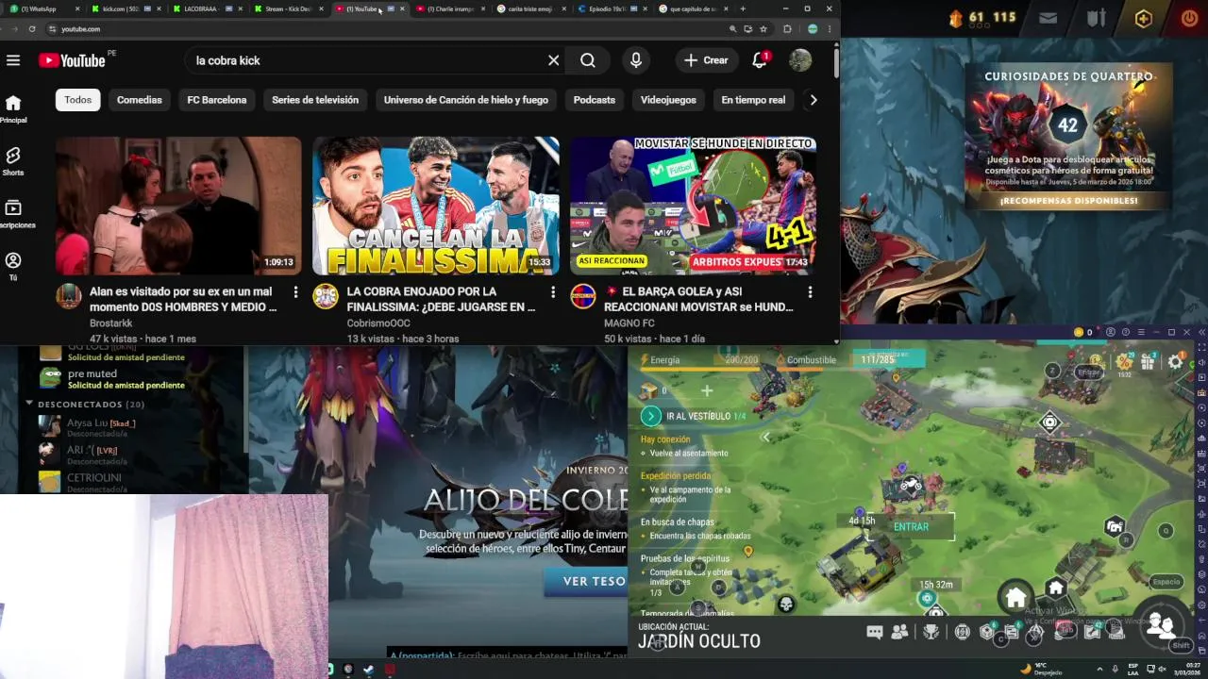The image size is (1208, 679).
Task: Open Steam from the Windows taskbar
Action: tap(368, 670)
